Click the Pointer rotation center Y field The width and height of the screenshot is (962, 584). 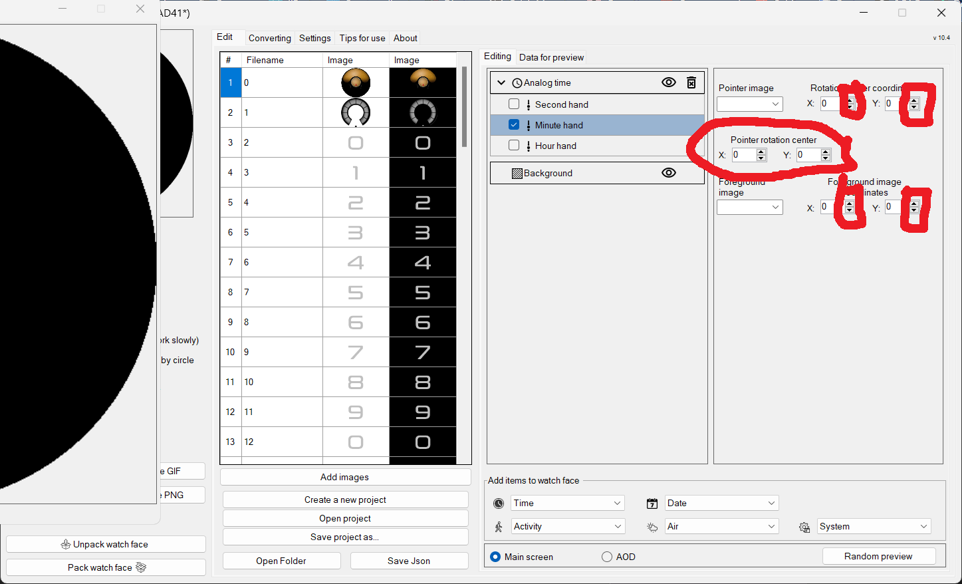pos(814,155)
